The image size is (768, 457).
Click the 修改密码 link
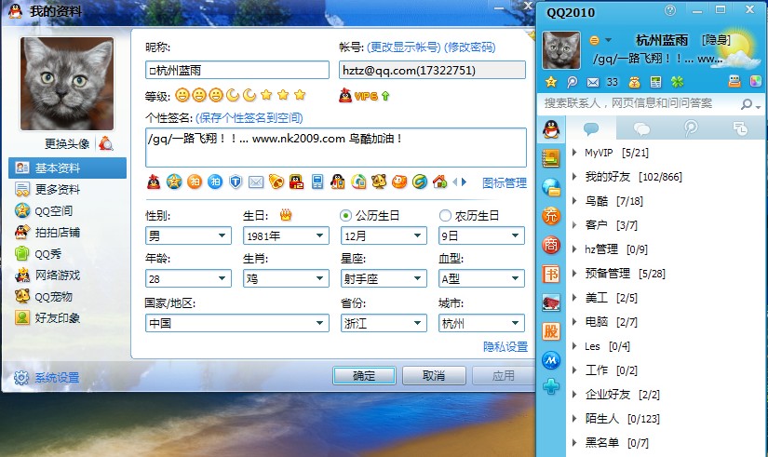click(470, 47)
